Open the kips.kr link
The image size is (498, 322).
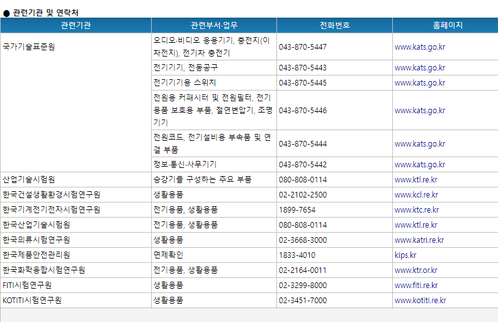405,255
